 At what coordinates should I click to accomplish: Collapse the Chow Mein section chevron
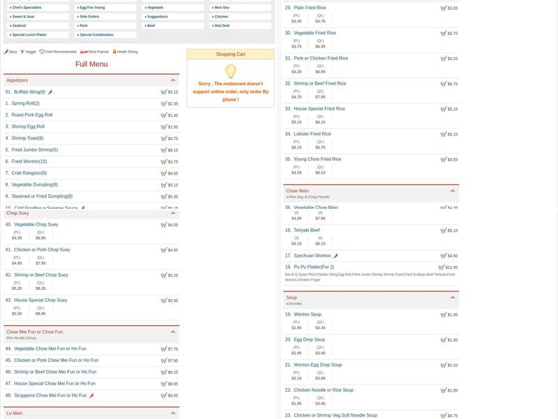[x=453, y=191]
